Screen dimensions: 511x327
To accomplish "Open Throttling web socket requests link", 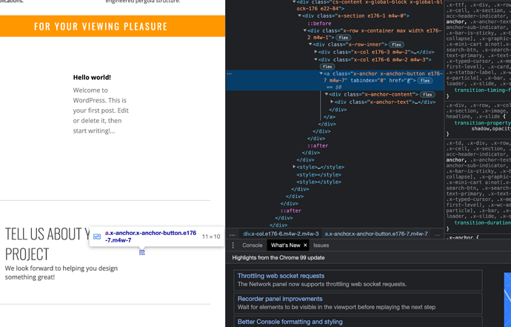I will [x=281, y=276].
